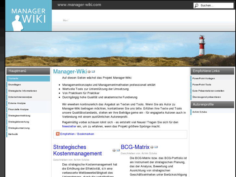Click the lighthouse banner image

120,49
